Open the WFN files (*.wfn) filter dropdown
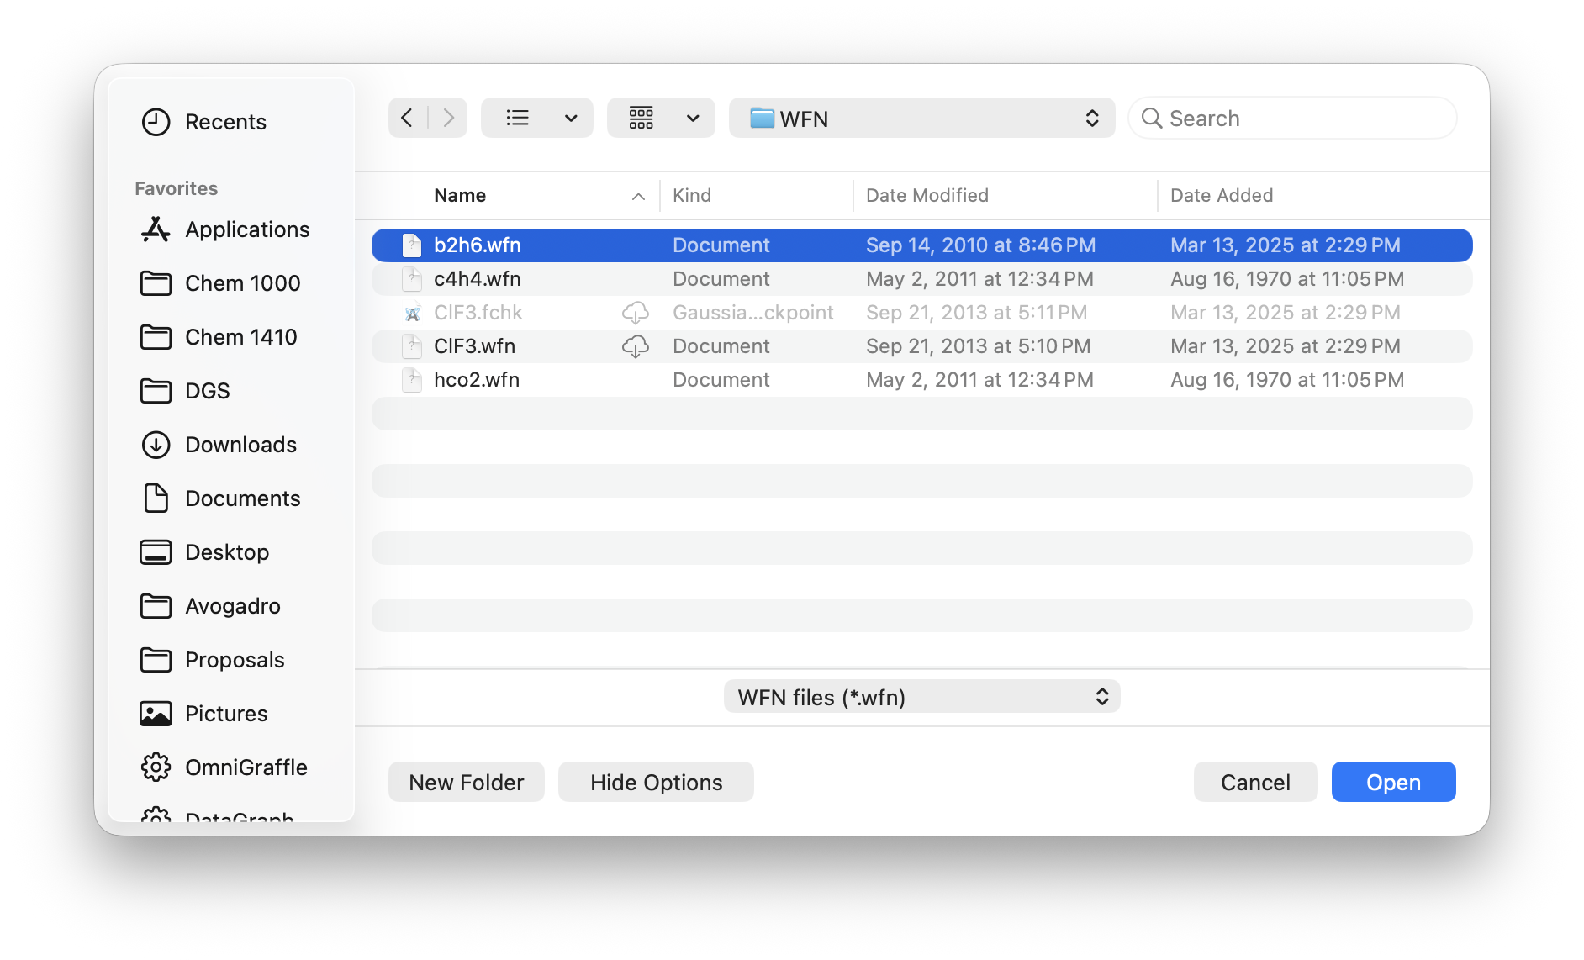 [921, 697]
